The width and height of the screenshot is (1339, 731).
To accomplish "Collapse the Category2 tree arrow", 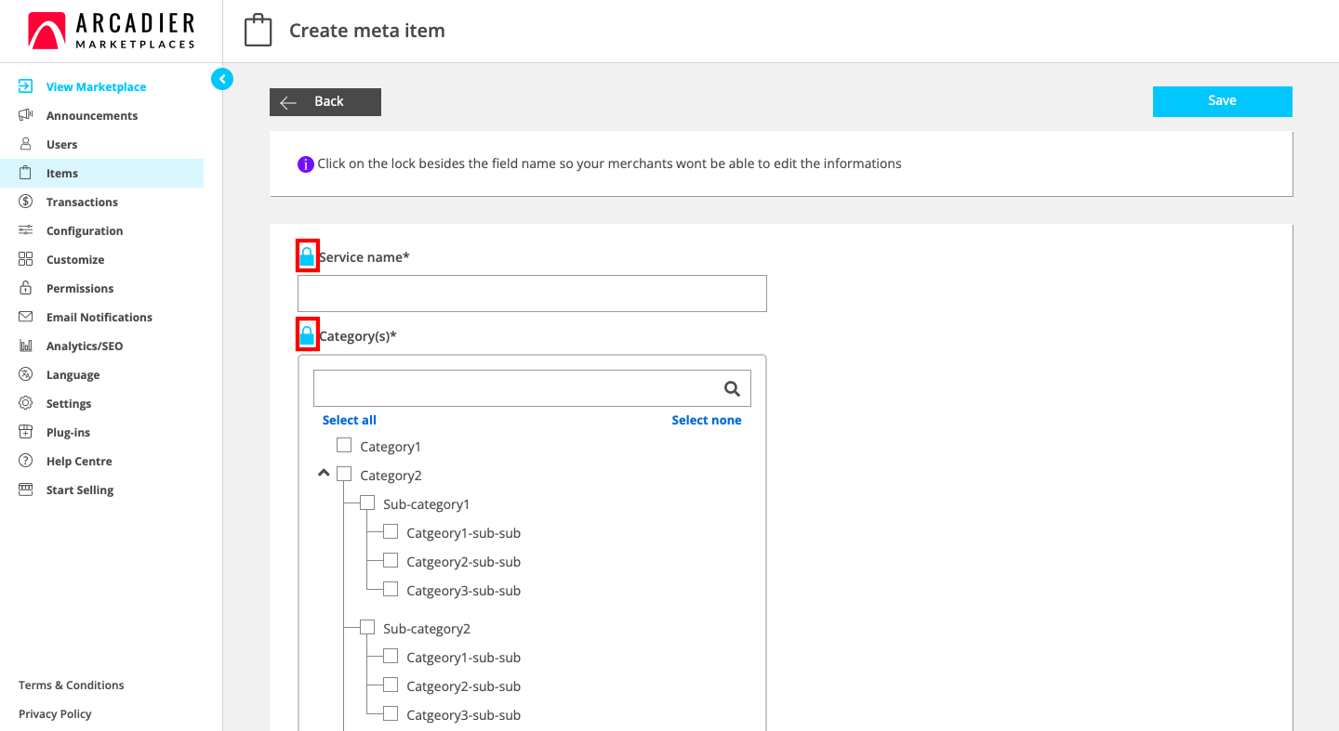I will pyautogui.click(x=324, y=474).
